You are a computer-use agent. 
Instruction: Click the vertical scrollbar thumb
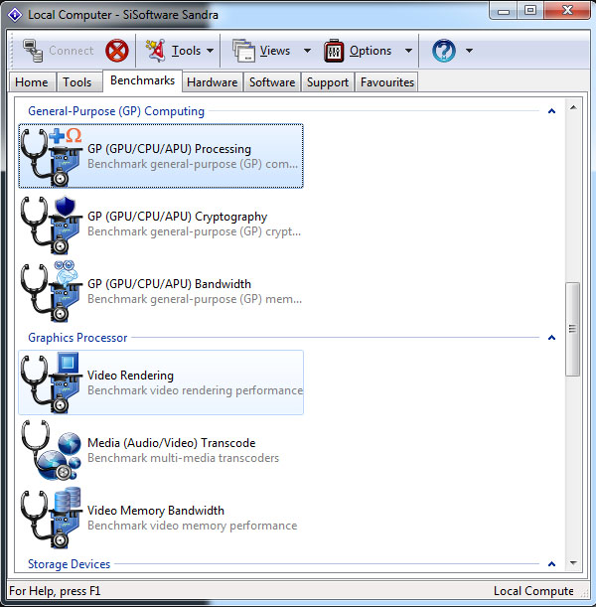(x=572, y=329)
